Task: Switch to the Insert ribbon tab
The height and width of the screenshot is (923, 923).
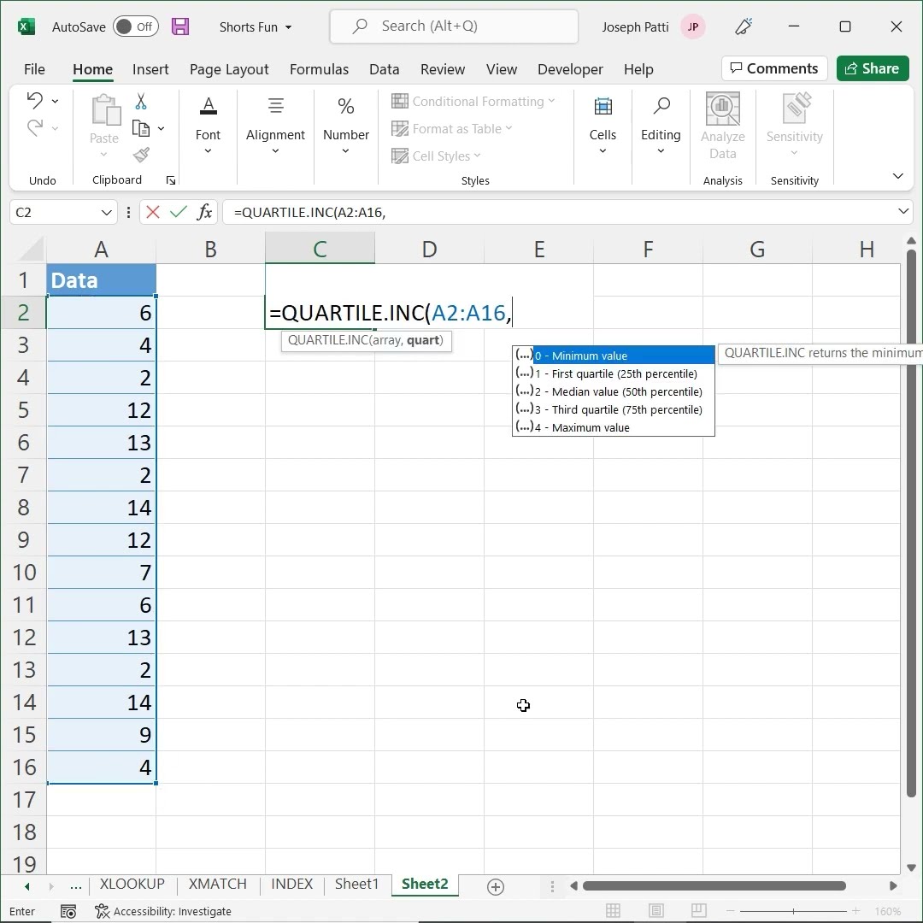Action: (150, 69)
